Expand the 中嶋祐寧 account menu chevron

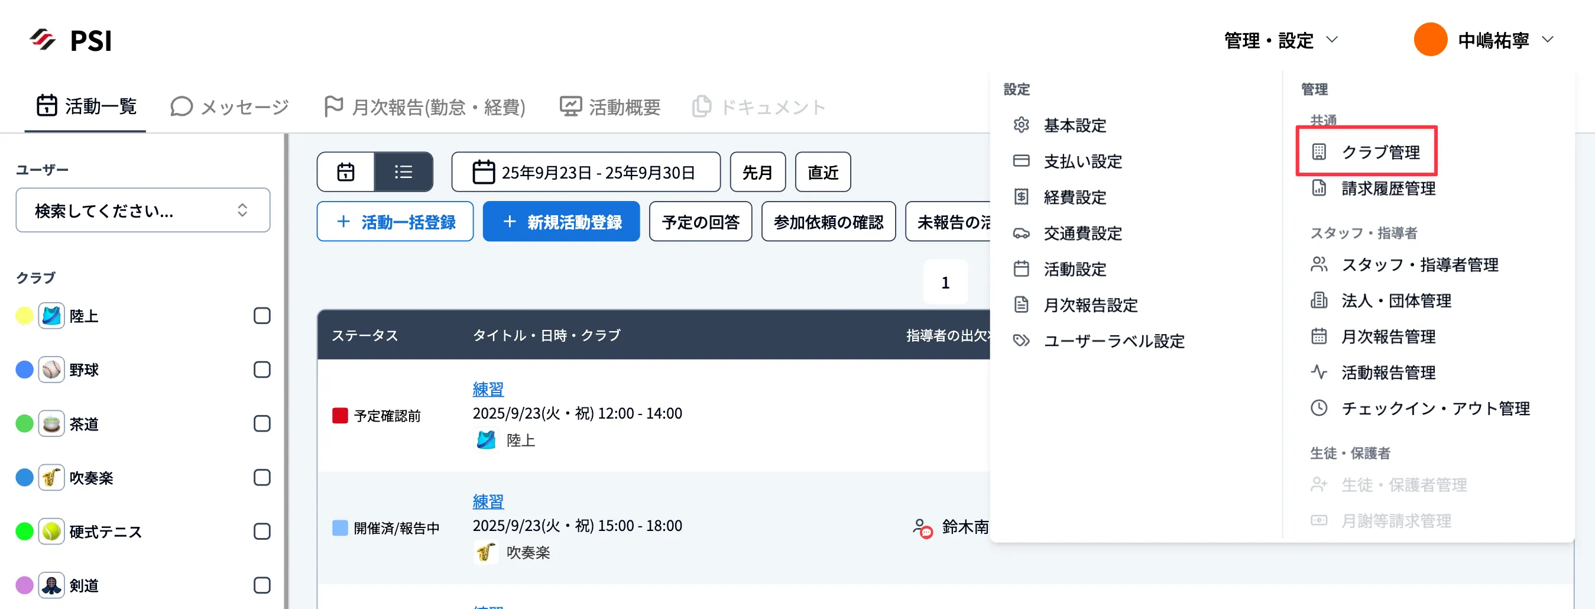(1547, 40)
